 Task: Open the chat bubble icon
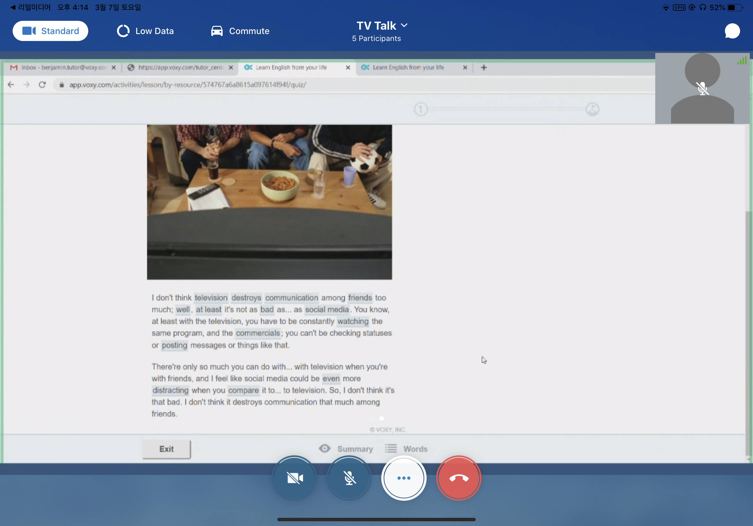coord(732,31)
